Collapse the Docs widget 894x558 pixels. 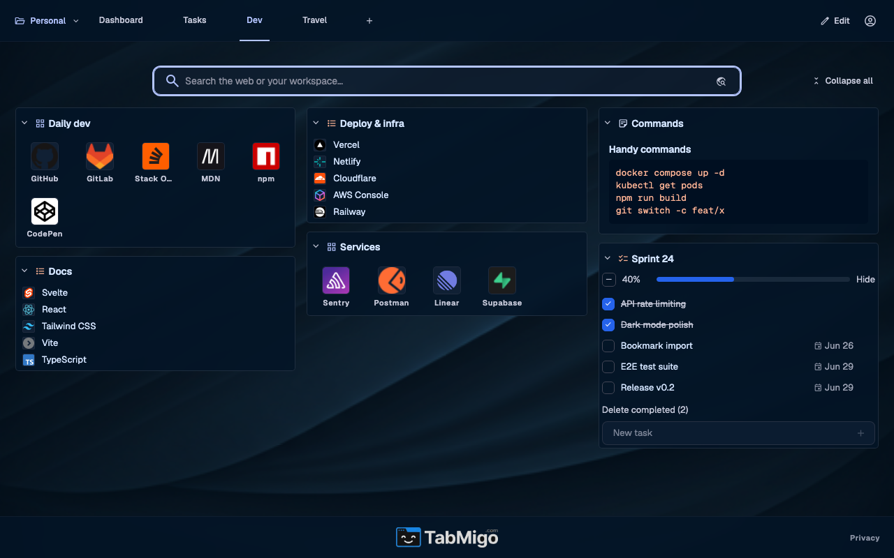24,271
